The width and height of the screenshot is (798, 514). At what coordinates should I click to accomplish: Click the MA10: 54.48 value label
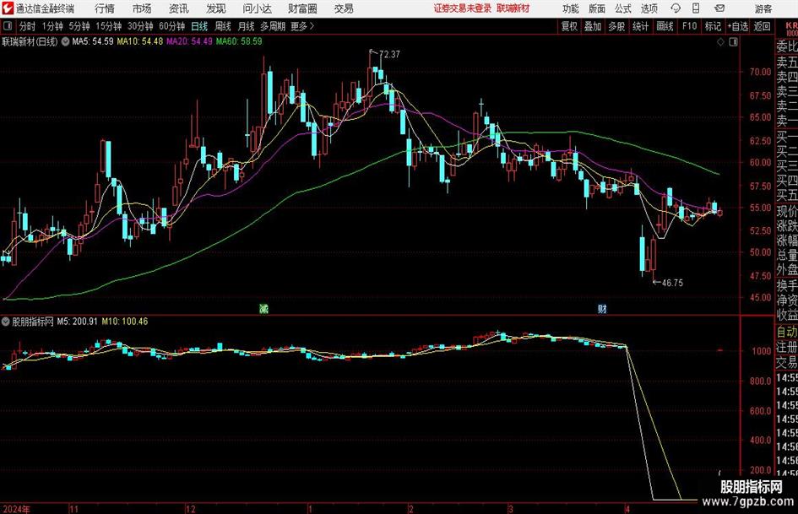coord(140,41)
